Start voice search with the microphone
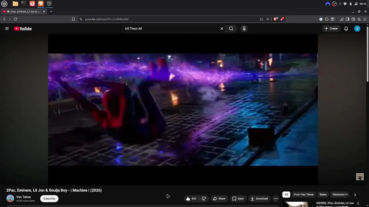The image size is (369, 207). (244, 28)
